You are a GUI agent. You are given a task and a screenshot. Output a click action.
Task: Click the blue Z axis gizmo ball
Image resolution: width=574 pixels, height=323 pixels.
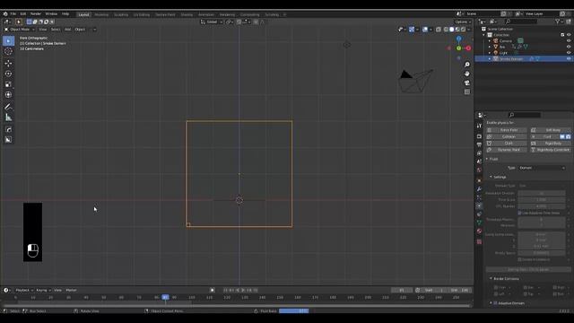458,39
